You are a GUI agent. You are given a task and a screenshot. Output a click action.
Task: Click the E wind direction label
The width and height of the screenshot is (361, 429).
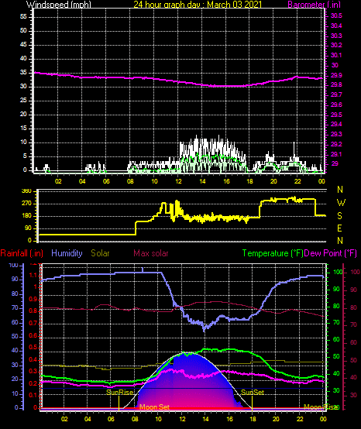tap(339, 228)
